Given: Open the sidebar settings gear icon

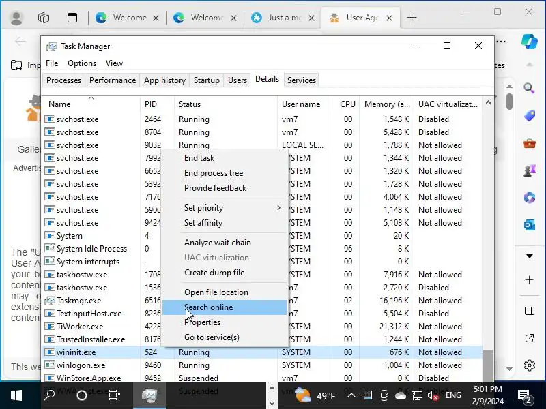Looking at the screenshot, I should click(x=530, y=365).
